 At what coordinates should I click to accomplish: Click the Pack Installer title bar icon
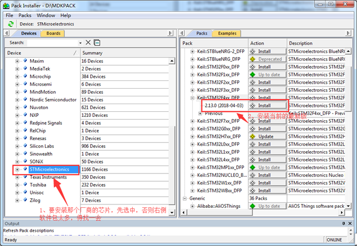(x=6, y=6)
